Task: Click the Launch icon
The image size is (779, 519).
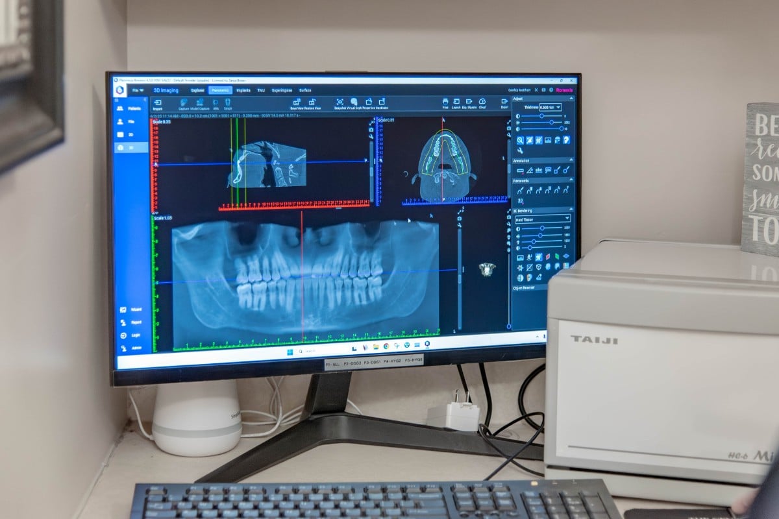Action: (456, 102)
